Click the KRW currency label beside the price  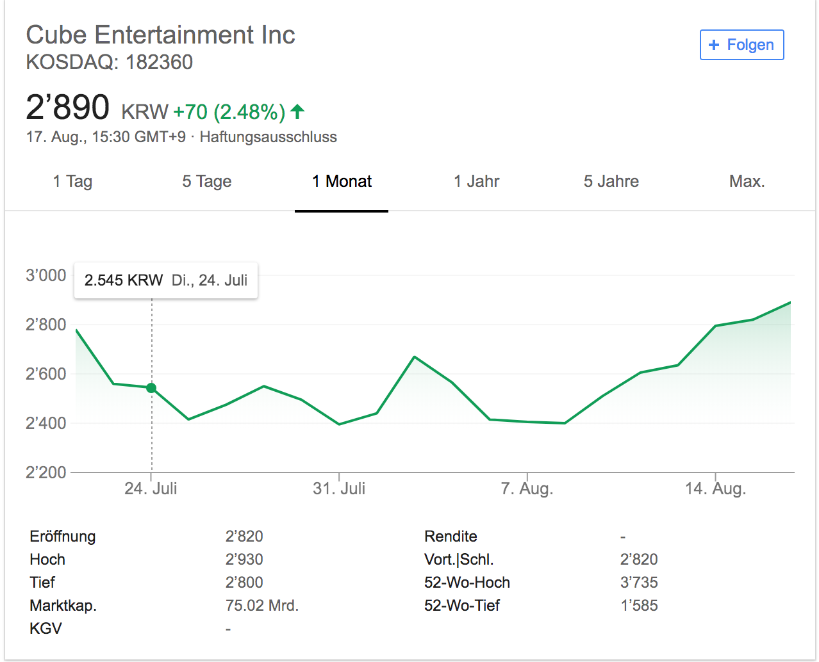coord(145,113)
